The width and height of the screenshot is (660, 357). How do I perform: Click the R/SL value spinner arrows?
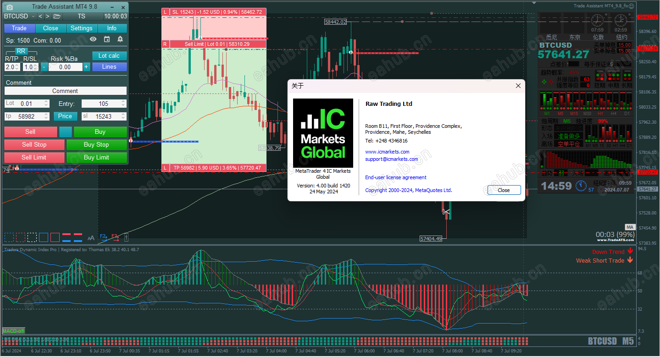click(x=35, y=67)
